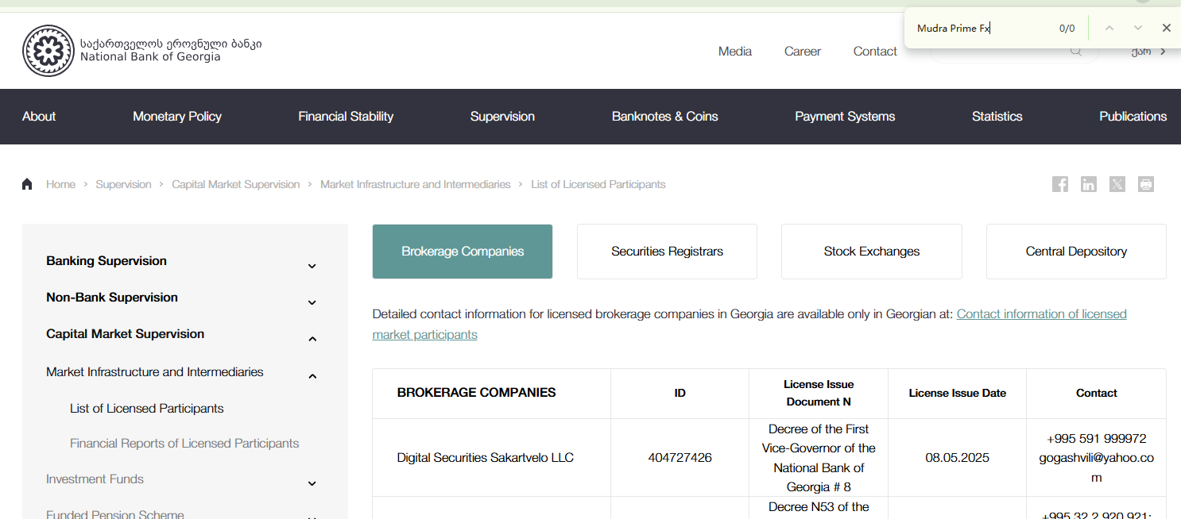
Task: Click the National Bank of Georgia logo
Action: [x=48, y=51]
